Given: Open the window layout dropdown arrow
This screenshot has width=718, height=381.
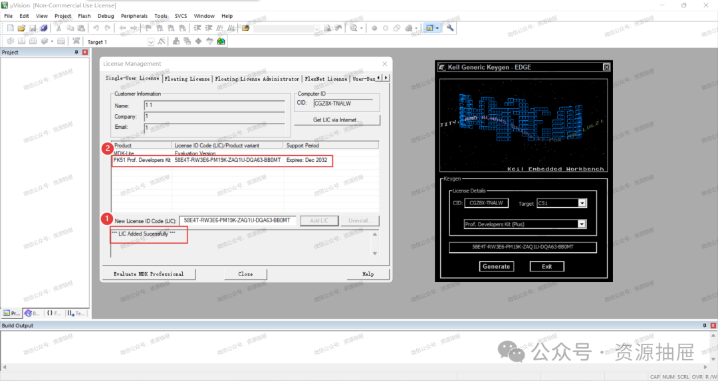Looking at the screenshot, I should pos(437,29).
